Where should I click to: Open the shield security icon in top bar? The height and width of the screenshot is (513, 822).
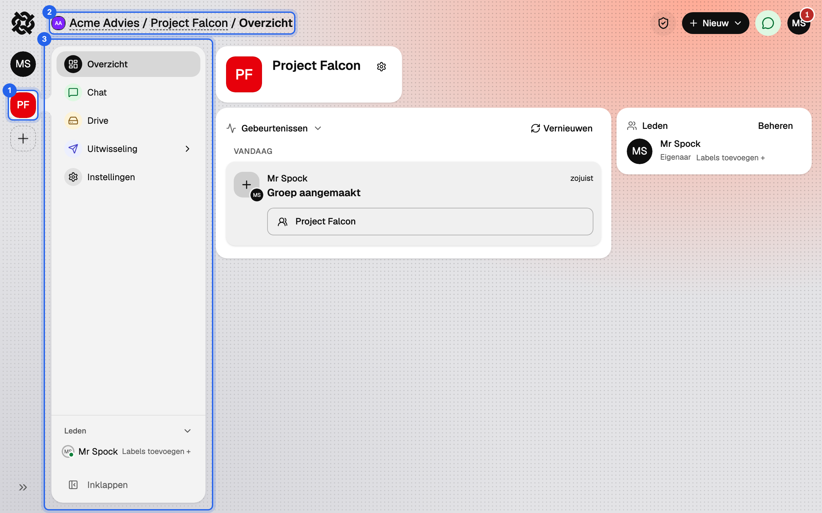pos(663,23)
